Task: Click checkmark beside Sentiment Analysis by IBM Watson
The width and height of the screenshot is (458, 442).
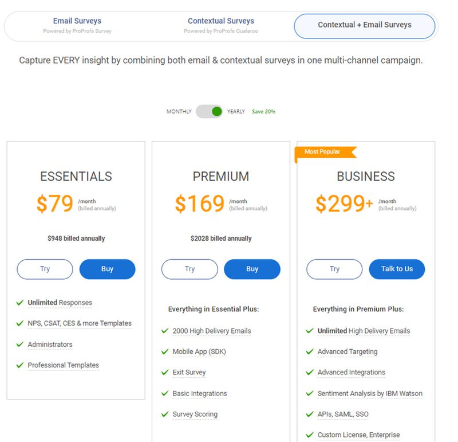Action: pos(310,393)
